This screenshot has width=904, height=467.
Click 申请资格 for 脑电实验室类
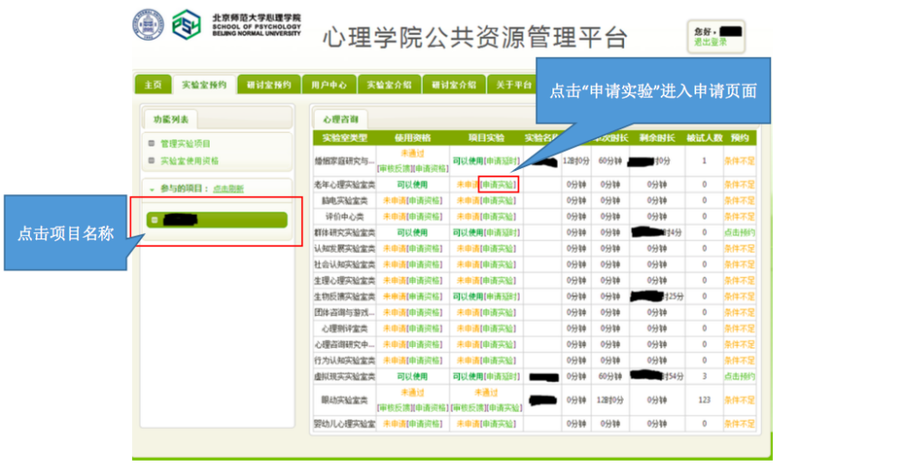pyautogui.click(x=424, y=201)
